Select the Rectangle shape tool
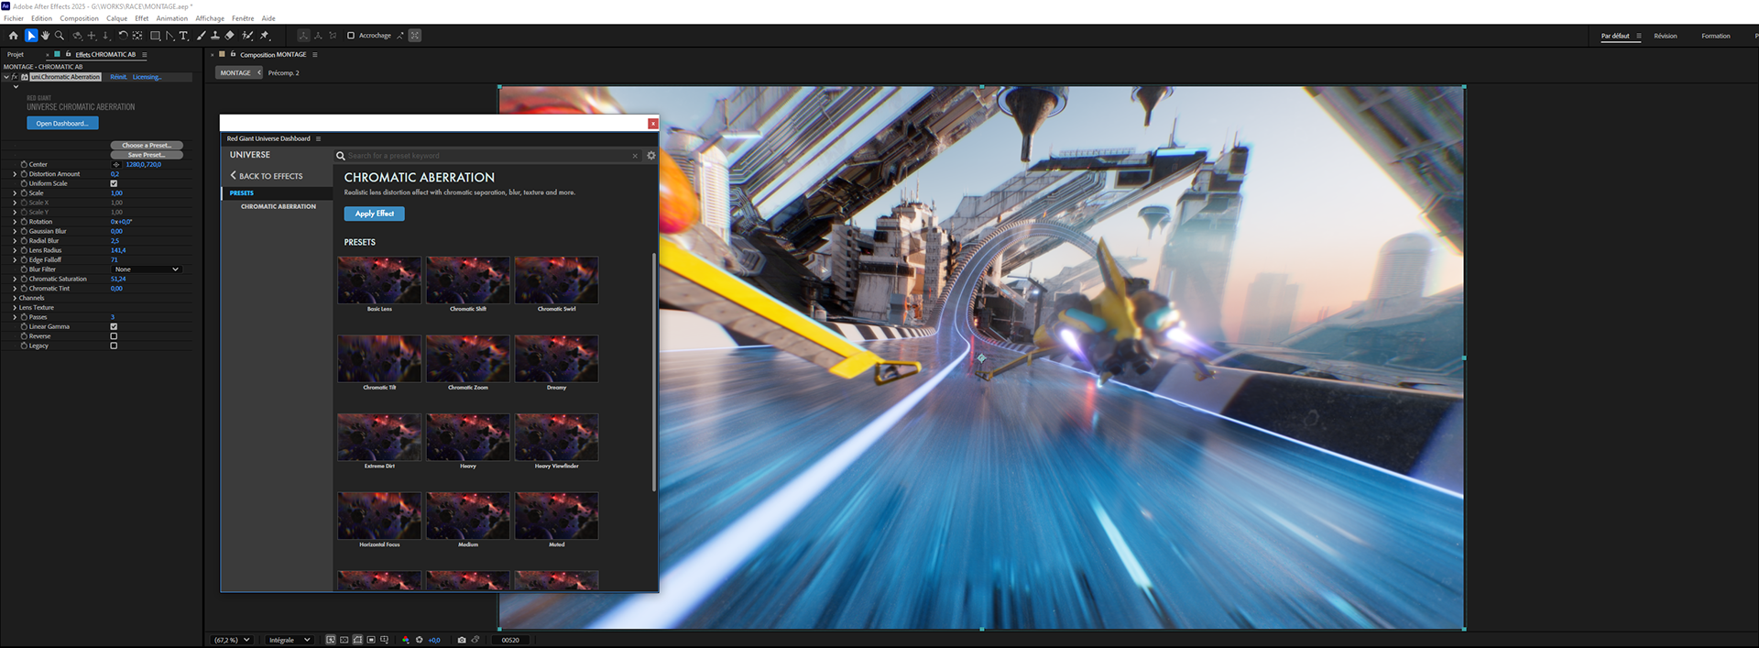This screenshot has height=648, width=1759. (155, 36)
